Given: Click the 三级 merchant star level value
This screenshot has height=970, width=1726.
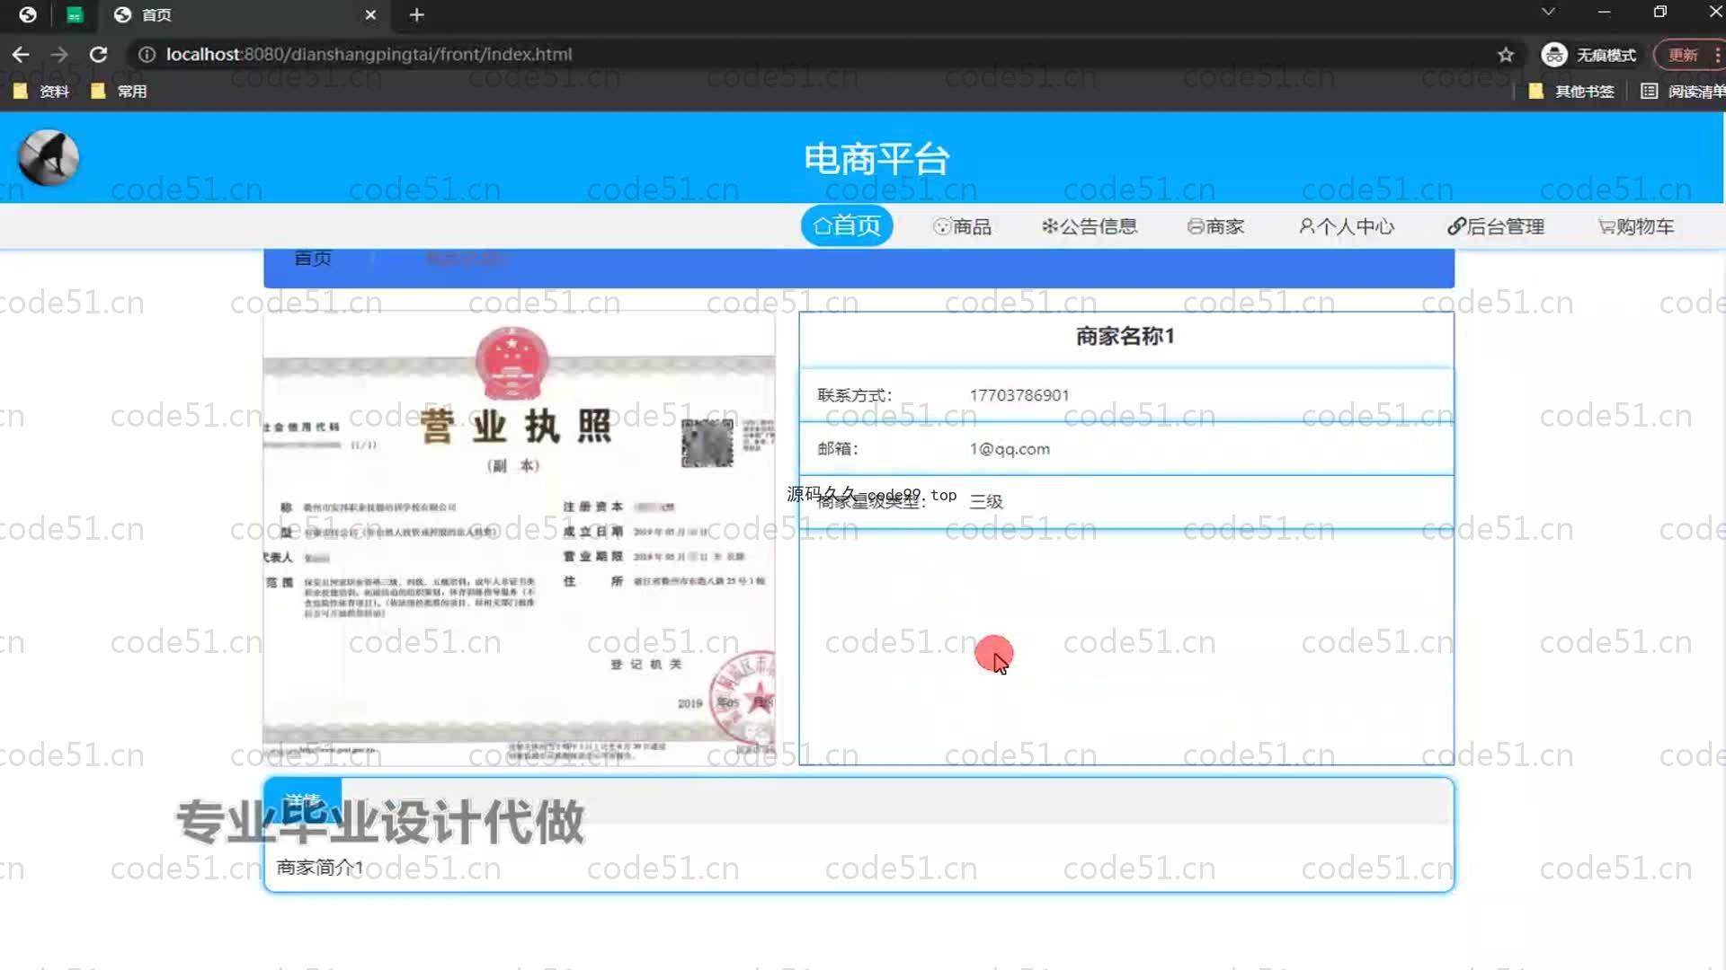Looking at the screenshot, I should (x=986, y=502).
